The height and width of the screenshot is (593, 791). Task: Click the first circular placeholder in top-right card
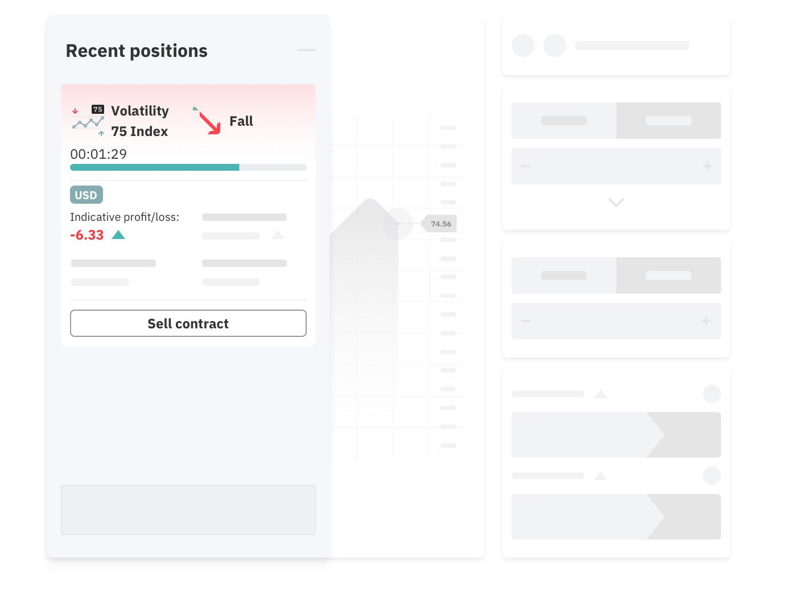(x=523, y=46)
